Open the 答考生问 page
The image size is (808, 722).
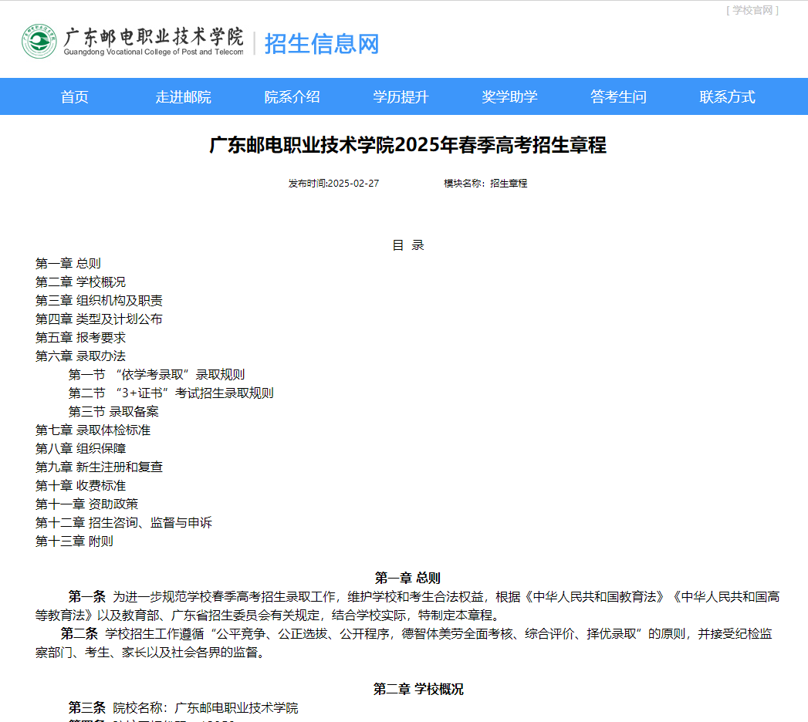(x=617, y=96)
